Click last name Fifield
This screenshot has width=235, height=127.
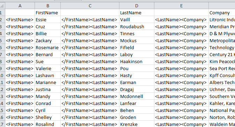[137, 47]
